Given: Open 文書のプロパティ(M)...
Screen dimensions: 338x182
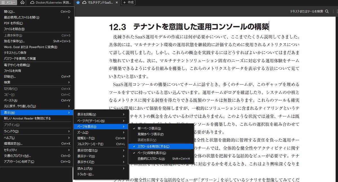Looking at the screenshot, I should [37, 156].
